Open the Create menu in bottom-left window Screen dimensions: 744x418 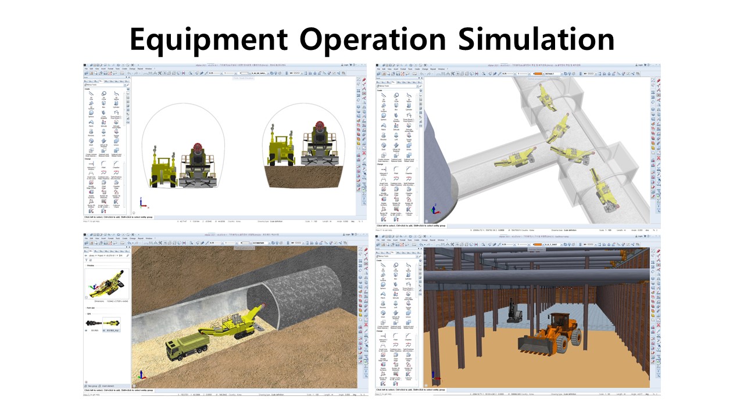124,239
